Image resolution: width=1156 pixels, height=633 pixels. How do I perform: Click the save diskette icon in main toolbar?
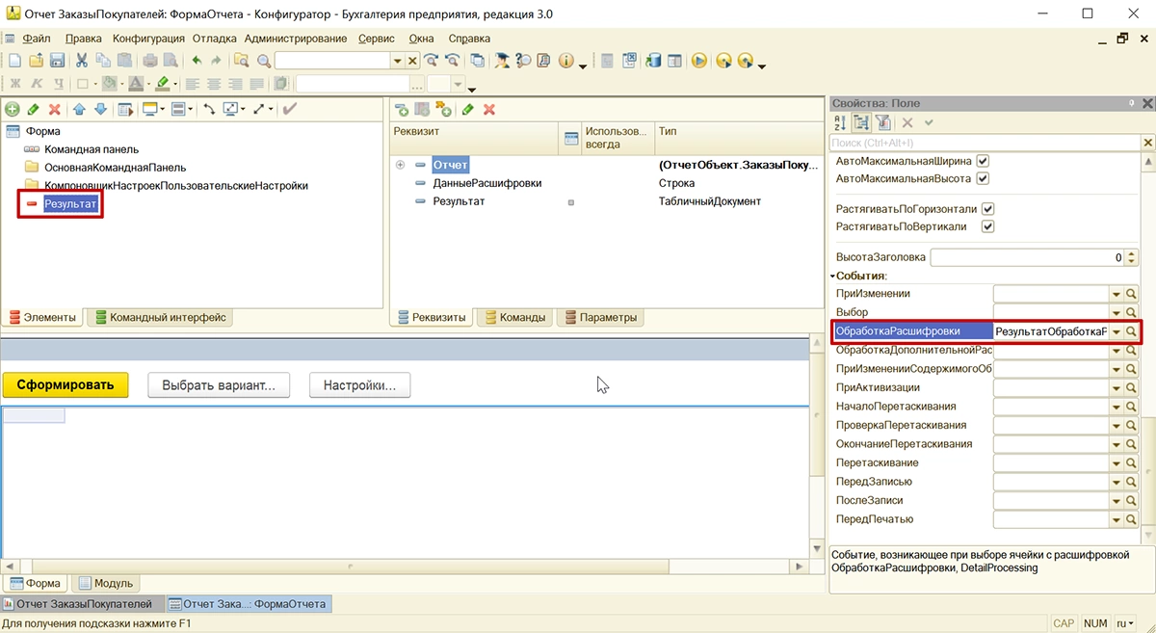57,61
